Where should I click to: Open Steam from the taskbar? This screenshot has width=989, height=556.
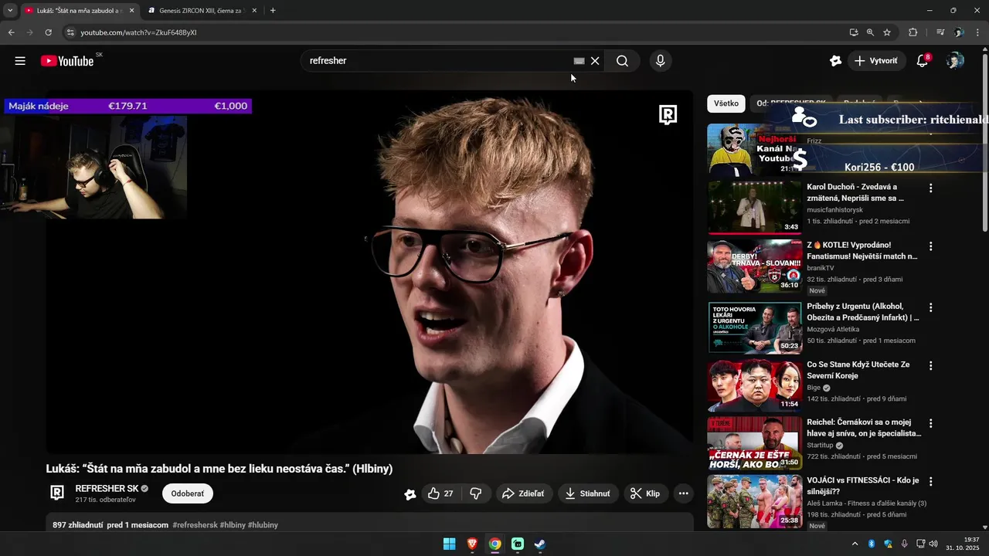coord(540,544)
